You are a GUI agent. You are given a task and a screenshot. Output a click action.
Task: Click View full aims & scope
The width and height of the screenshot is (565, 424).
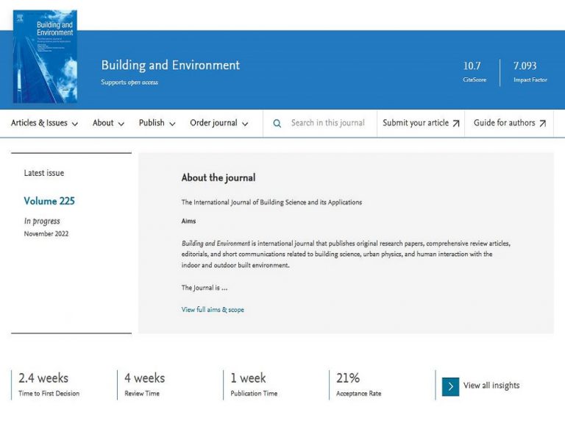click(213, 310)
